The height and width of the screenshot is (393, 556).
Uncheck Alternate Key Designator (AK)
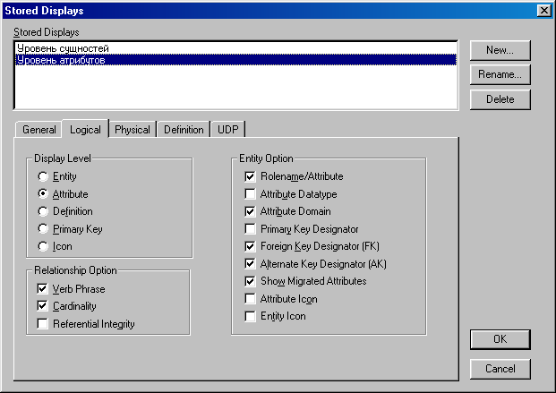click(x=250, y=263)
